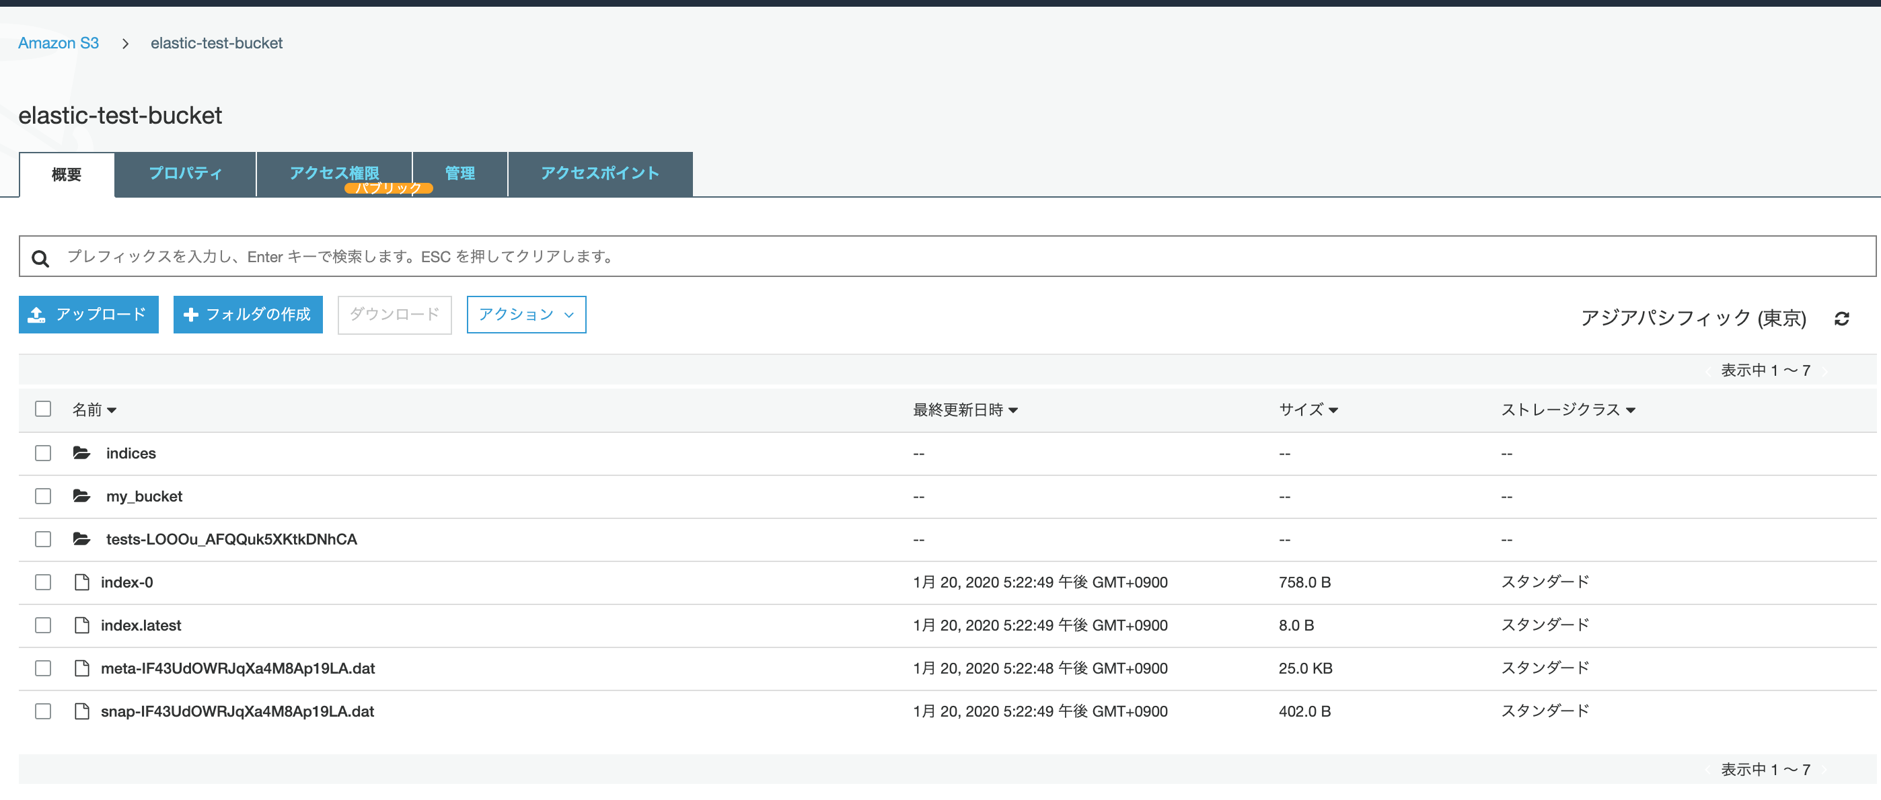
Task: Click the 402.0 B size value
Action: (x=1305, y=712)
